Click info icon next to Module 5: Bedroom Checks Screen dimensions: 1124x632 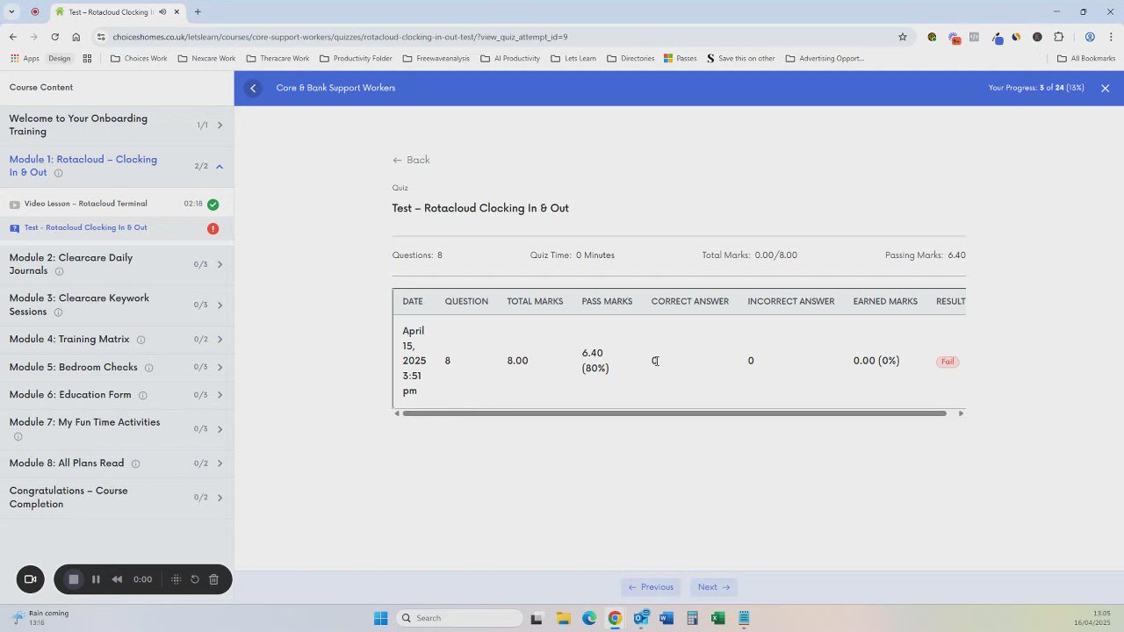[148, 368]
